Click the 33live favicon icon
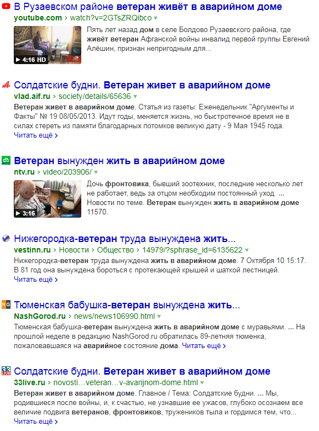The image size is (319, 431). pos(6,371)
